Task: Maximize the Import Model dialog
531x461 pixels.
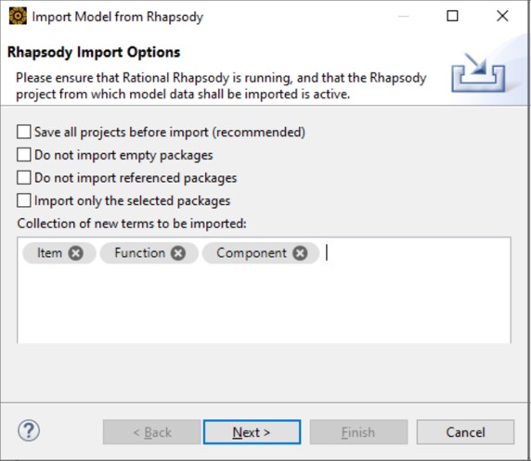Action: [452, 16]
